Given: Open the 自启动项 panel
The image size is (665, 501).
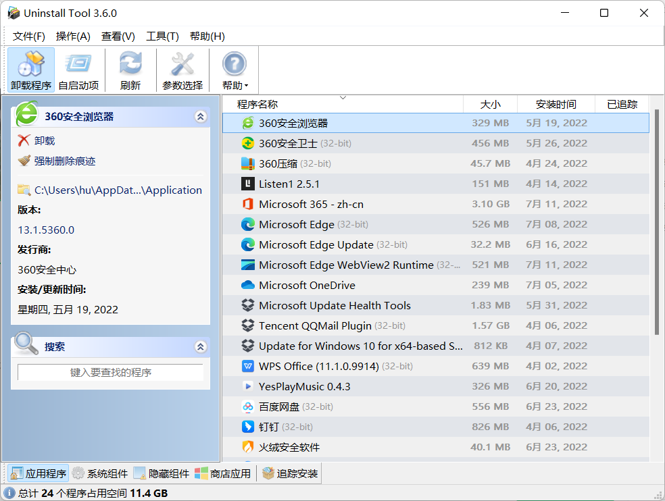Looking at the screenshot, I should pos(78,70).
